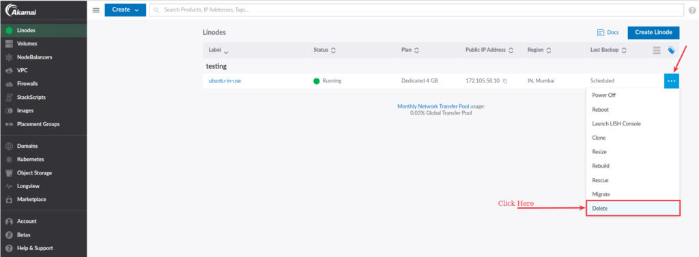Image resolution: width=699 pixels, height=257 pixels.
Task: Open the help question mark icon
Action: point(691,10)
